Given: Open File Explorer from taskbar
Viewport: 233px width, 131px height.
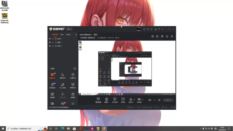Looking at the screenshot, I should 68,129.
